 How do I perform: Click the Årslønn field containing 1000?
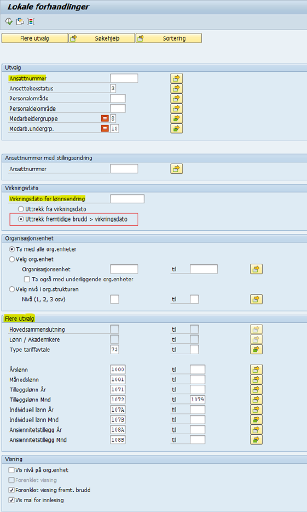point(118,369)
